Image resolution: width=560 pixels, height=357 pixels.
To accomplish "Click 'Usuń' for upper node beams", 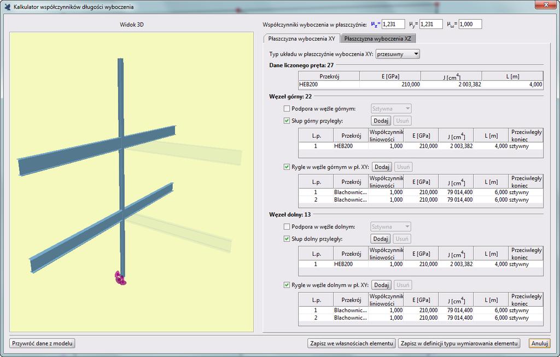I will pyautogui.click(x=403, y=167).
